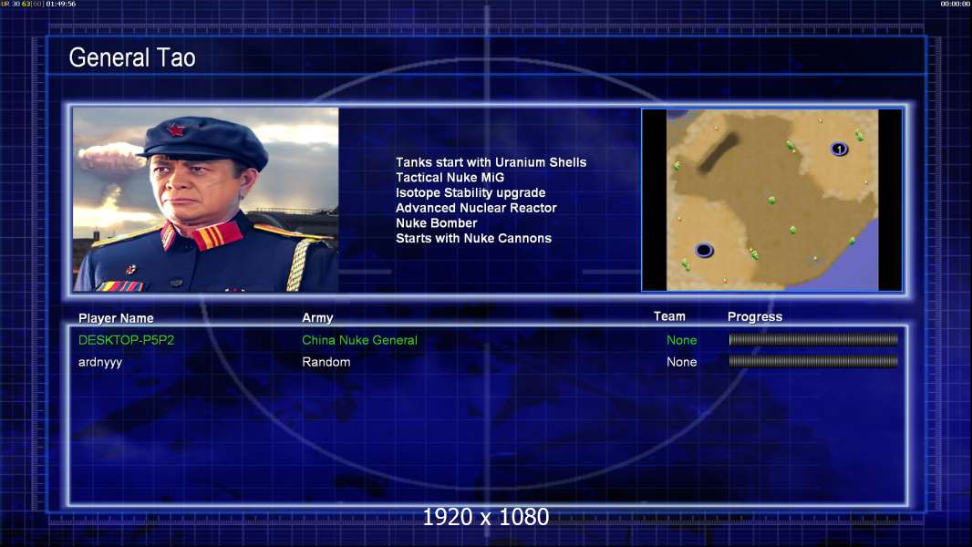972x547 pixels.
Task: Click the frame rate timer readout in the corner
Action: click(x=38, y=4)
